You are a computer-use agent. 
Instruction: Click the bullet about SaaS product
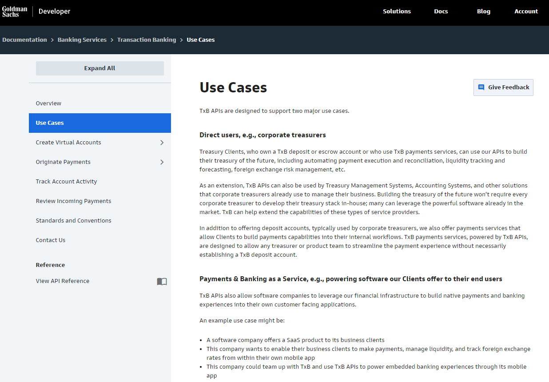click(x=295, y=340)
